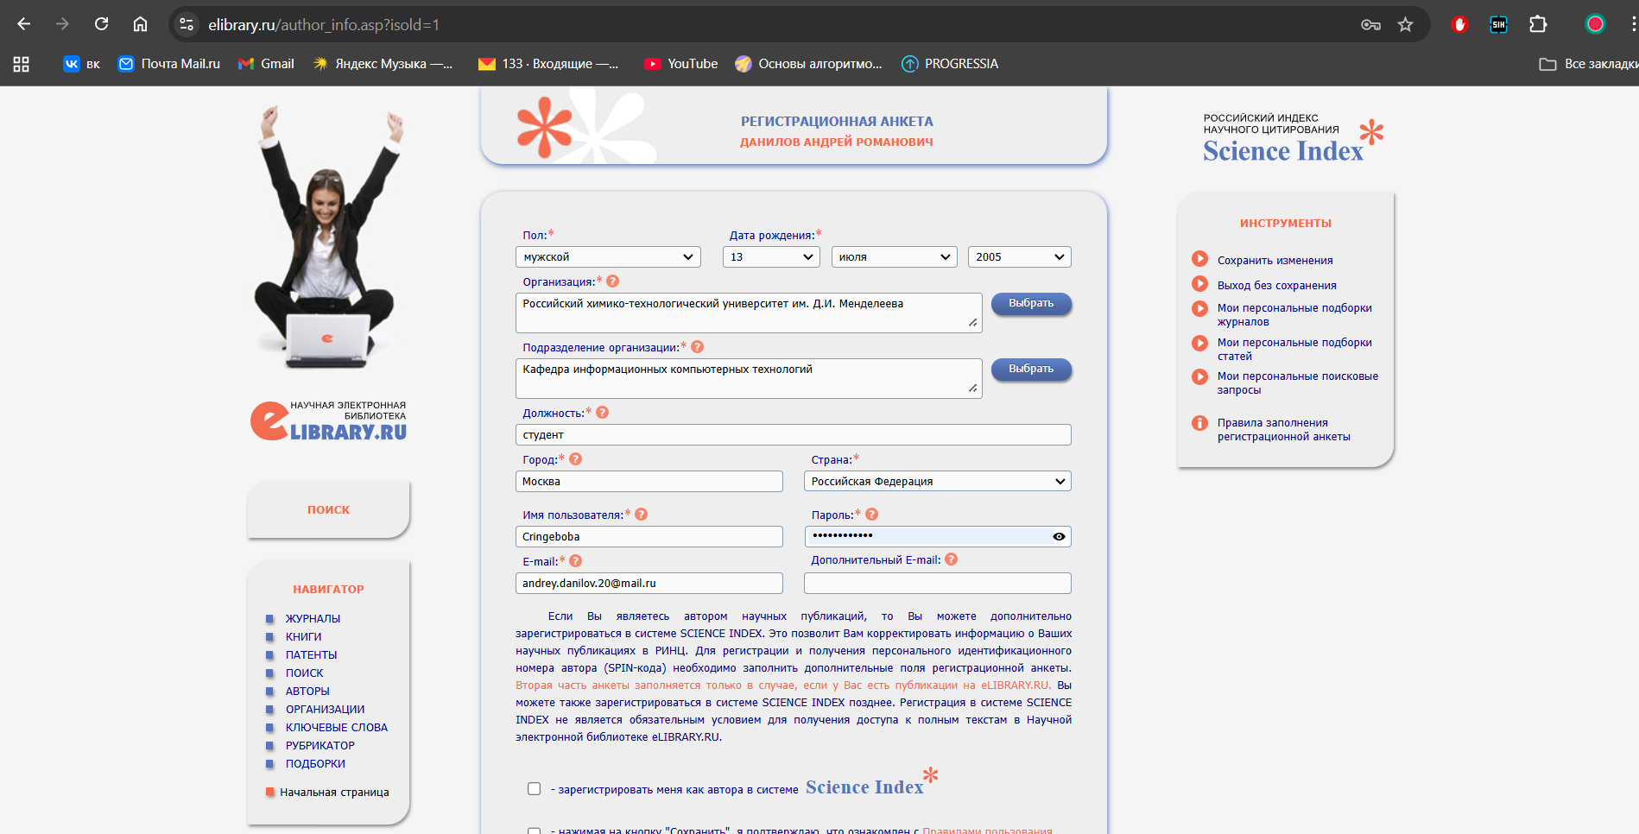Open ЖУРНАЛЫ in the navigator menu

pos(313,619)
